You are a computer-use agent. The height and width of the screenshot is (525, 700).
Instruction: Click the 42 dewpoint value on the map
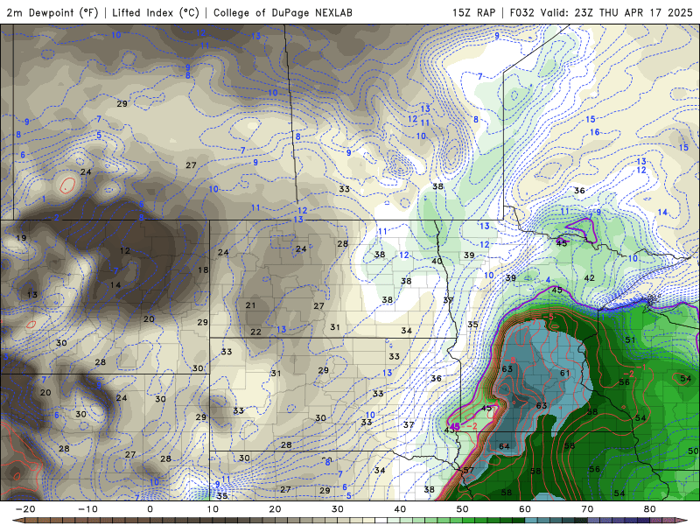coord(589,277)
